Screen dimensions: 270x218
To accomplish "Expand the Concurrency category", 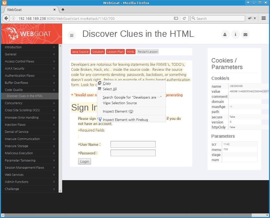I will point(30,103).
